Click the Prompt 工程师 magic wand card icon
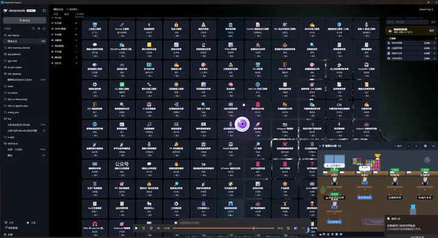The image size is (438, 238). 122,25
